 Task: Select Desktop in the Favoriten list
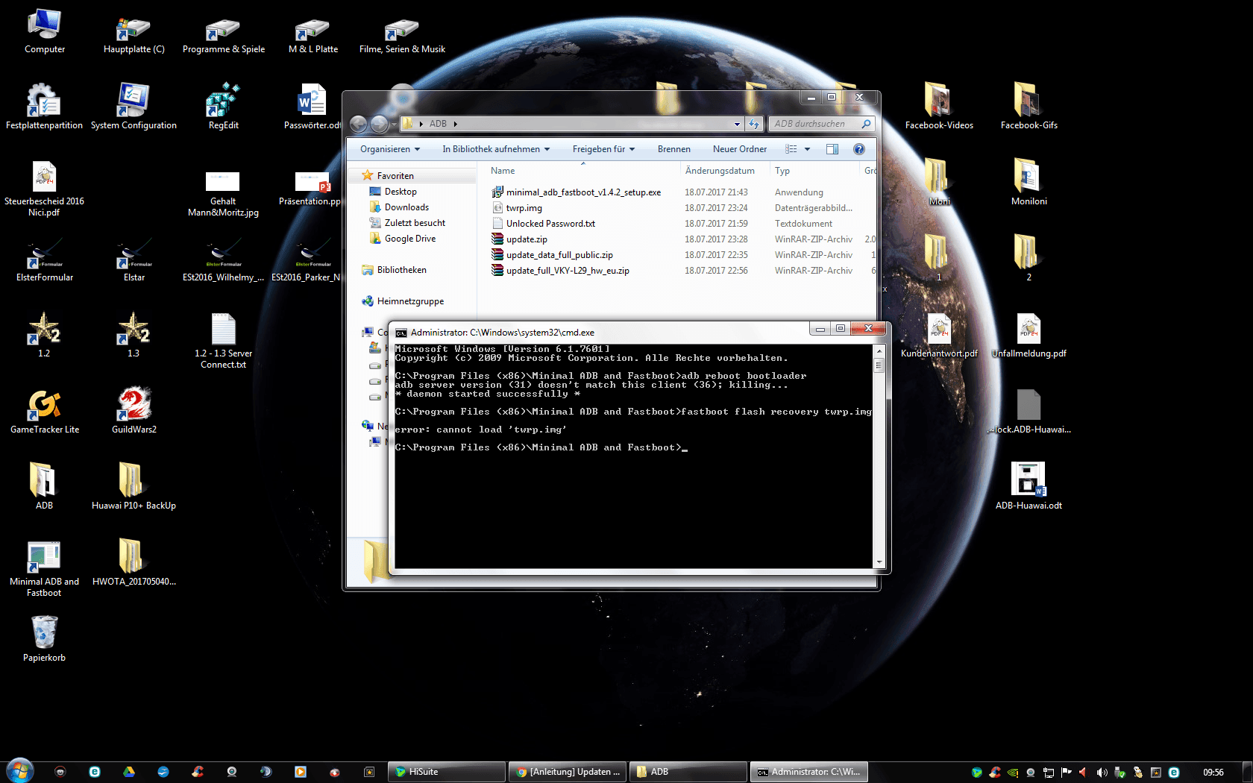pyautogui.click(x=401, y=192)
